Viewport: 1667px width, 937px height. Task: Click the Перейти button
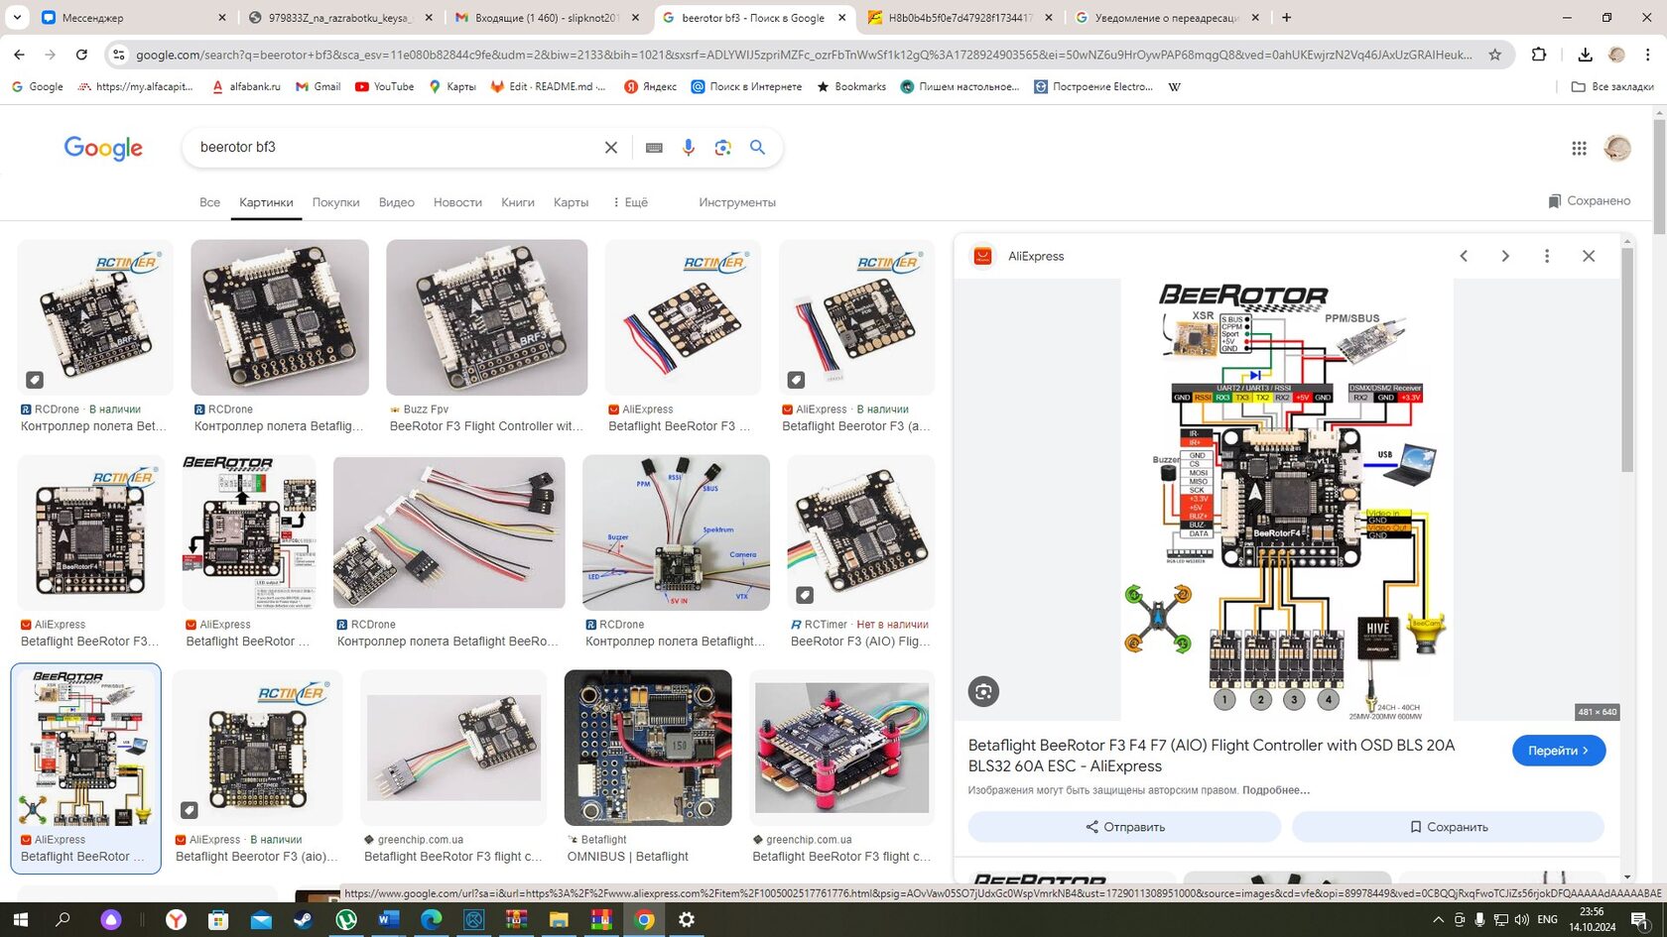[x=1559, y=751]
